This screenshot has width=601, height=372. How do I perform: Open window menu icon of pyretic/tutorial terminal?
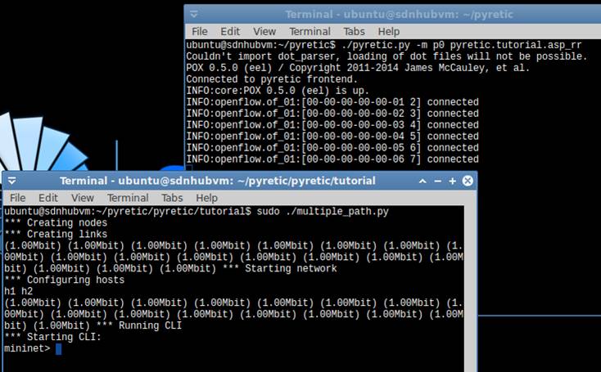pos(13,181)
